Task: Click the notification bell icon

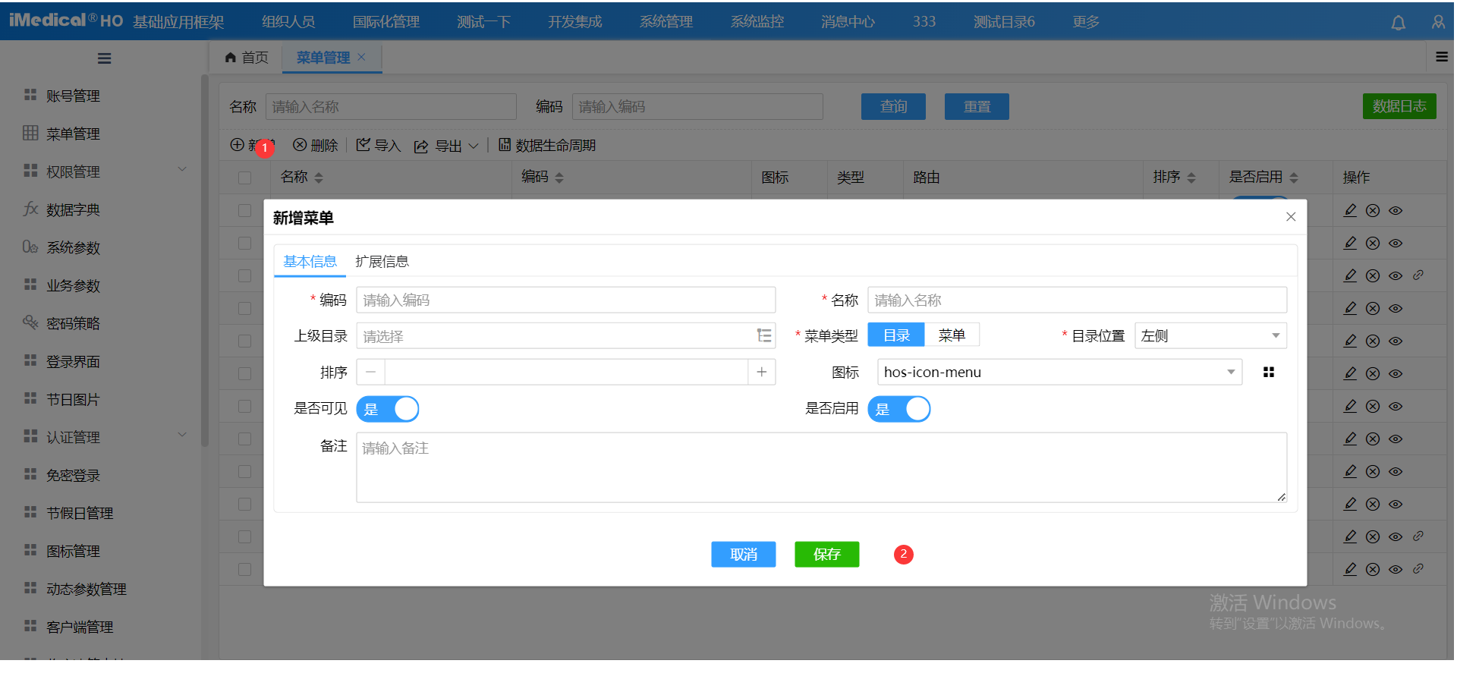Action: pyautogui.click(x=1398, y=23)
